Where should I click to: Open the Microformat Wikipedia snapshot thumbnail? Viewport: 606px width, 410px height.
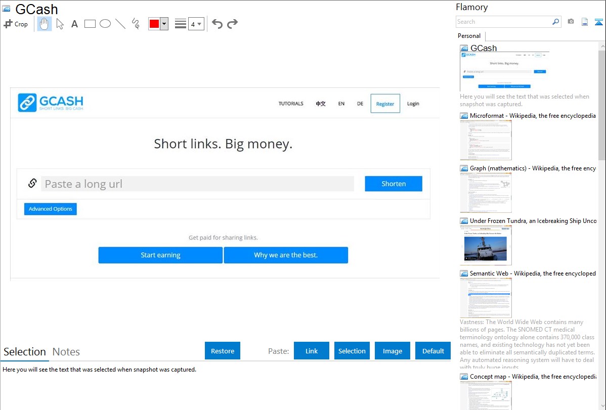point(486,140)
